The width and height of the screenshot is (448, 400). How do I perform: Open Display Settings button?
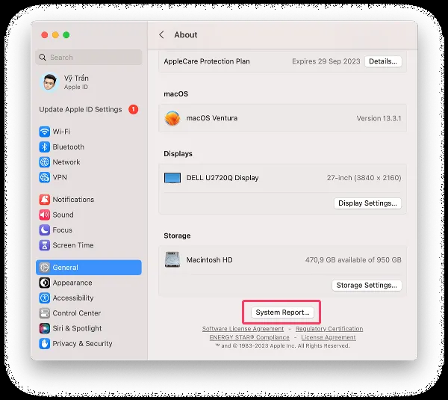click(x=367, y=203)
